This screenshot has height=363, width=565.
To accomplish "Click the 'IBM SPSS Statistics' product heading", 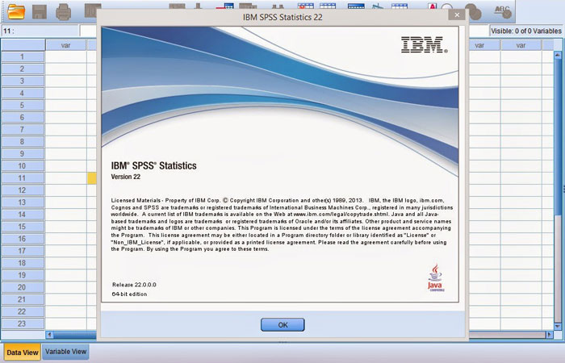I will pyautogui.click(x=154, y=165).
